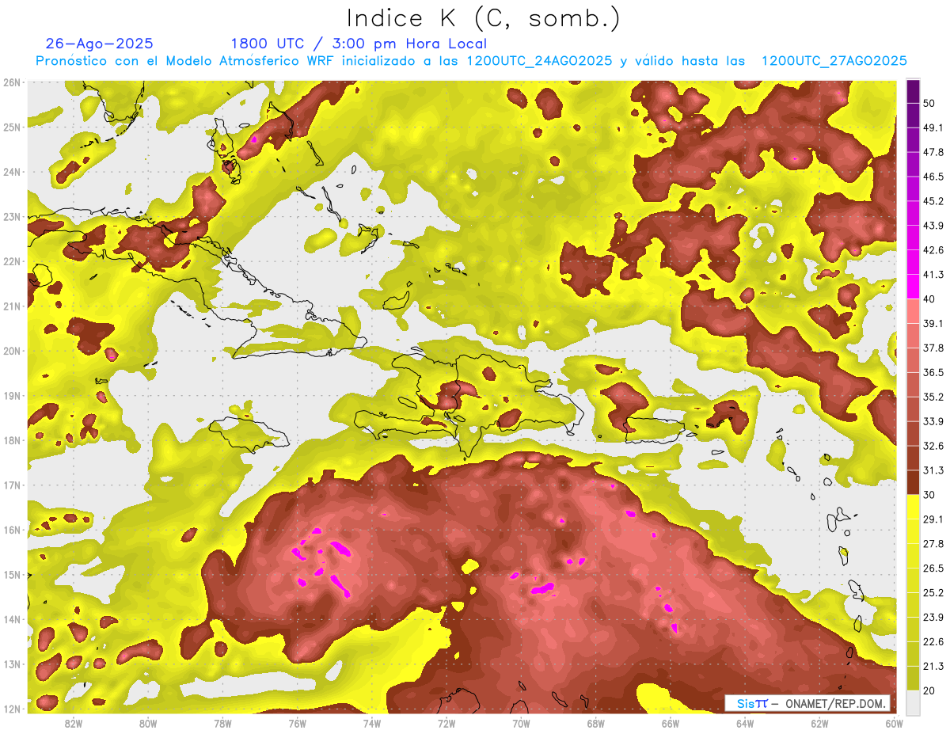This screenshot has width=950, height=734.
Task: Click the '16N' latitude label
Action: click(11, 530)
